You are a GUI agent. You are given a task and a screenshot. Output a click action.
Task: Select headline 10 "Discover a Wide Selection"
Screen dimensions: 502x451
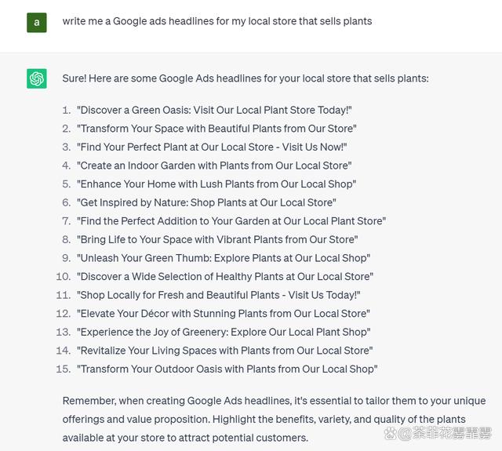pyautogui.click(x=225, y=277)
